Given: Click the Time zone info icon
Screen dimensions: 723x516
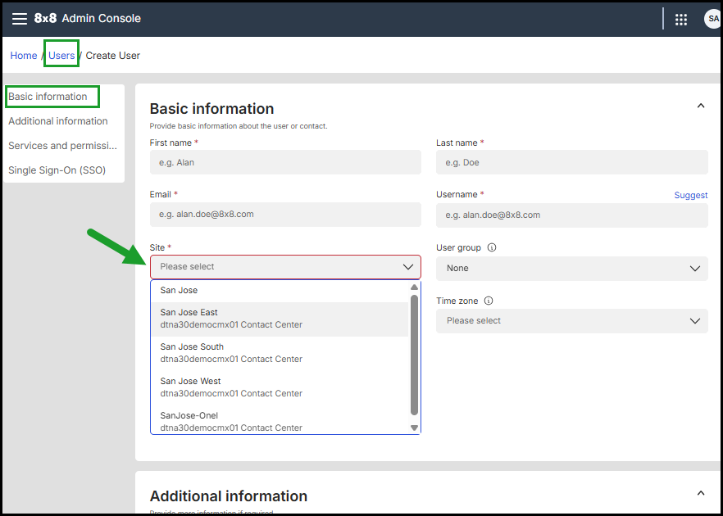Looking at the screenshot, I should pos(489,301).
